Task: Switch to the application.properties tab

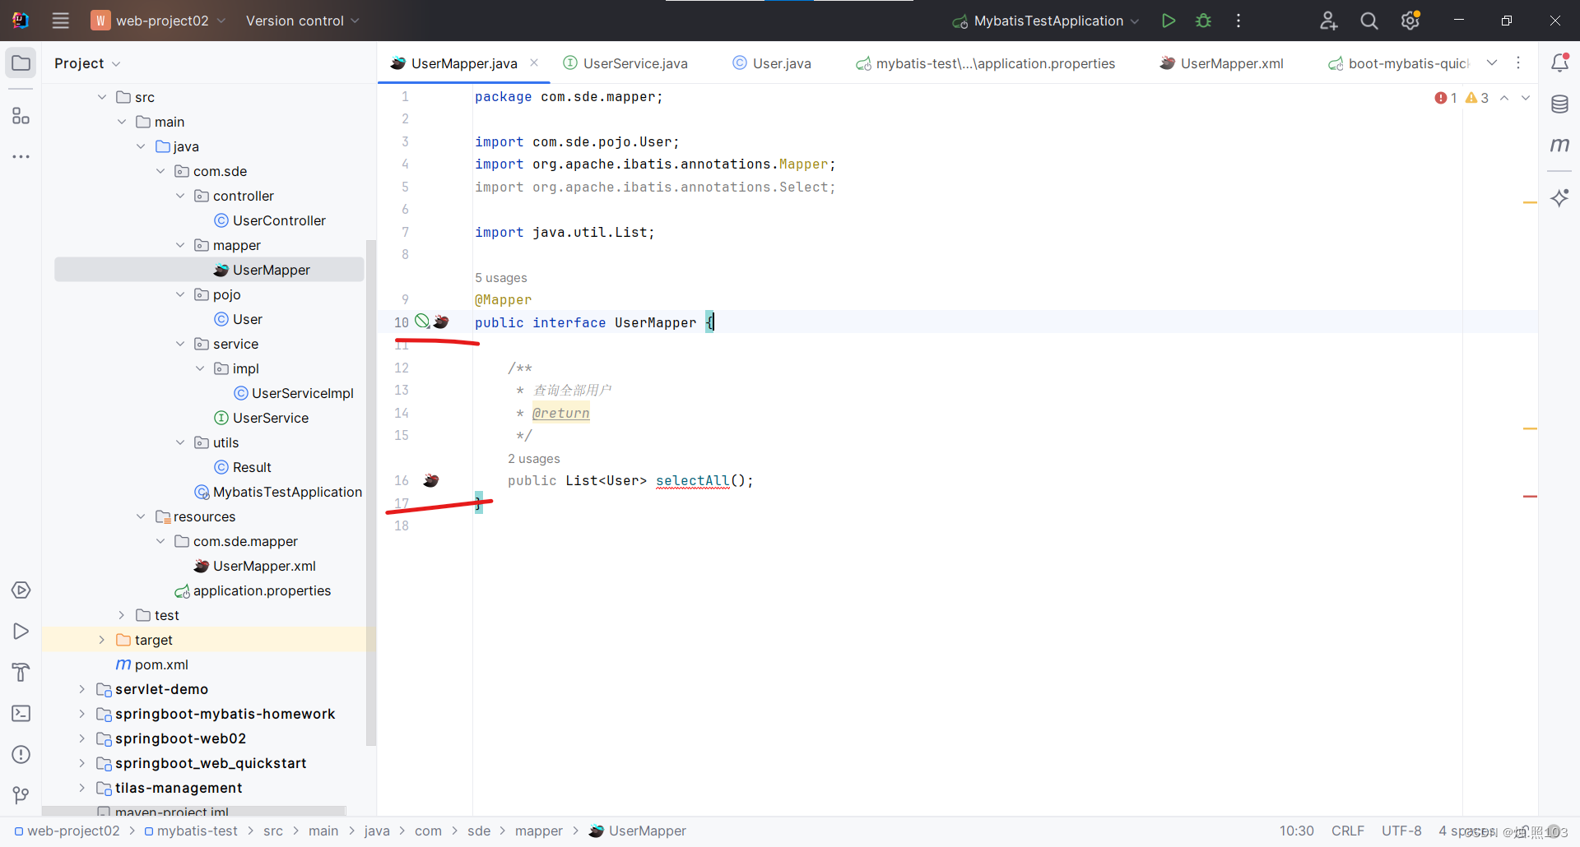Action: click(986, 63)
